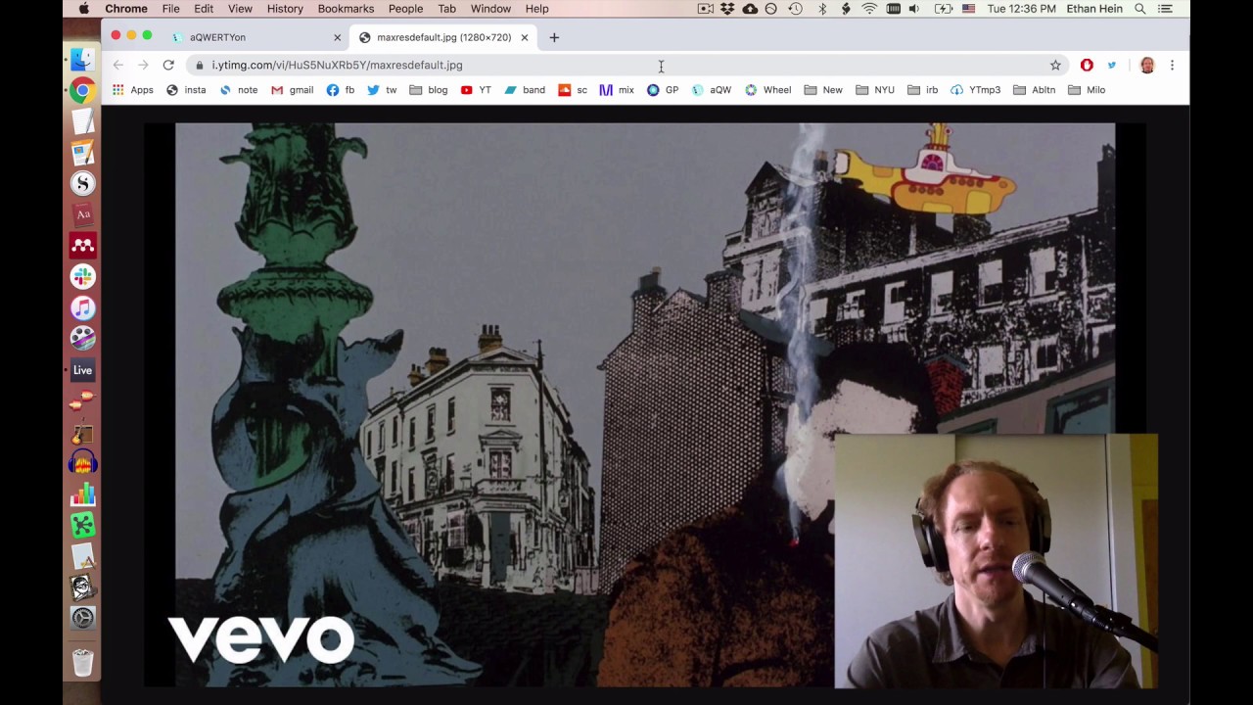Image resolution: width=1253 pixels, height=705 pixels.
Task: Switch to the aQWERTYon tab
Action: pyautogui.click(x=256, y=37)
